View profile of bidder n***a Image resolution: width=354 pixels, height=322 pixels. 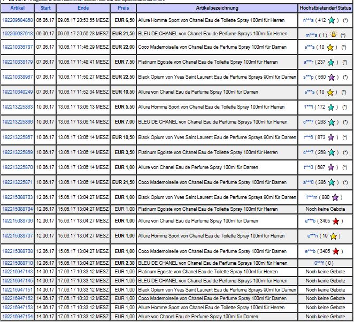tap(308, 20)
